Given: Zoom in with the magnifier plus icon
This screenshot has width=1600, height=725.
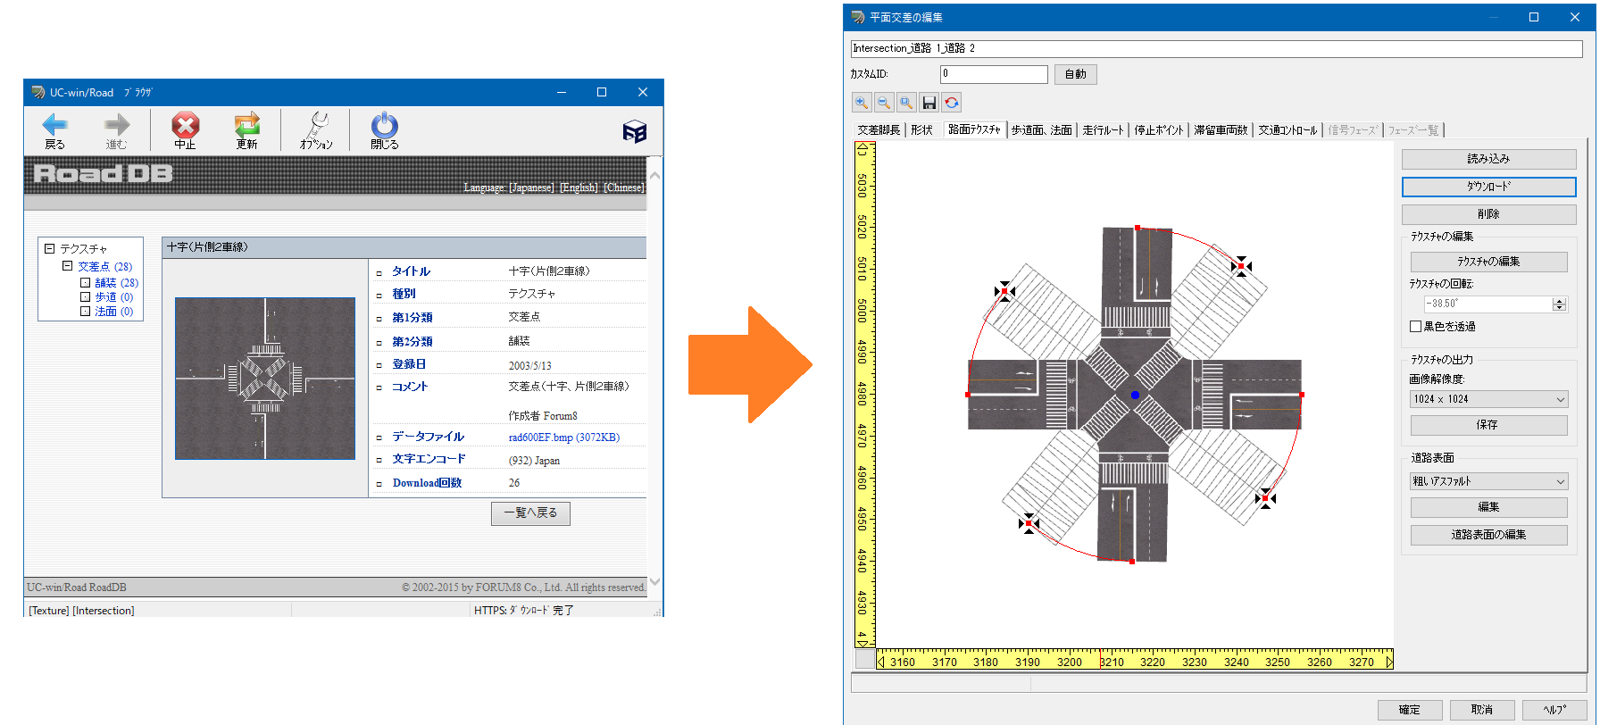Looking at the screenshot, I should coord(862,103).
